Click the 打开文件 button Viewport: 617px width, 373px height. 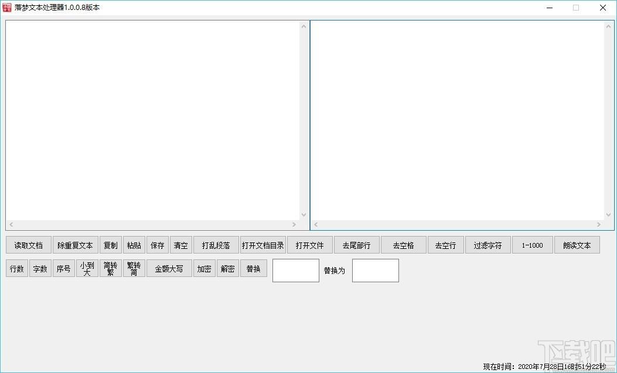[x=310, y=245]
